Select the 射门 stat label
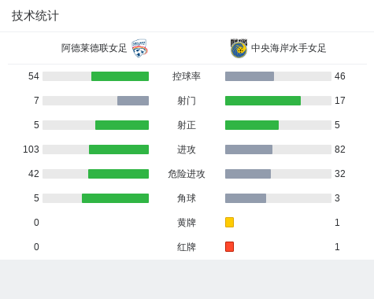Viewport: 374px width, 299px height. 187,101
